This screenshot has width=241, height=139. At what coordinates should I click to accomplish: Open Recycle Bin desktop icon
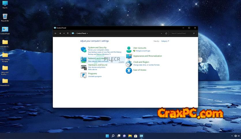pyautogui.click(x=5, y=17)
